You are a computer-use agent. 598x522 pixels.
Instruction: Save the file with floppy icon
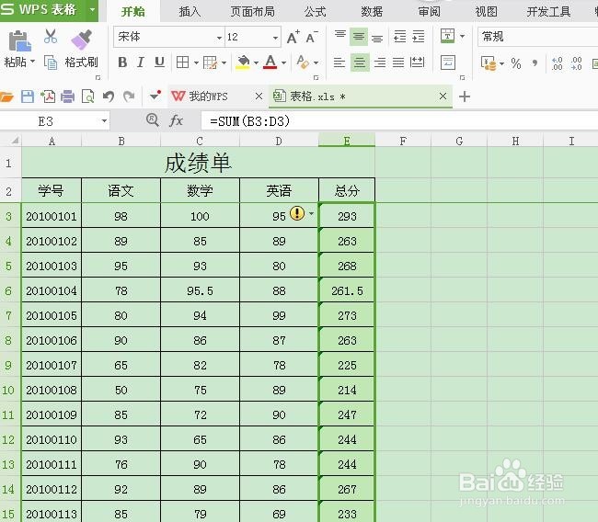click(x=28, y=96)
